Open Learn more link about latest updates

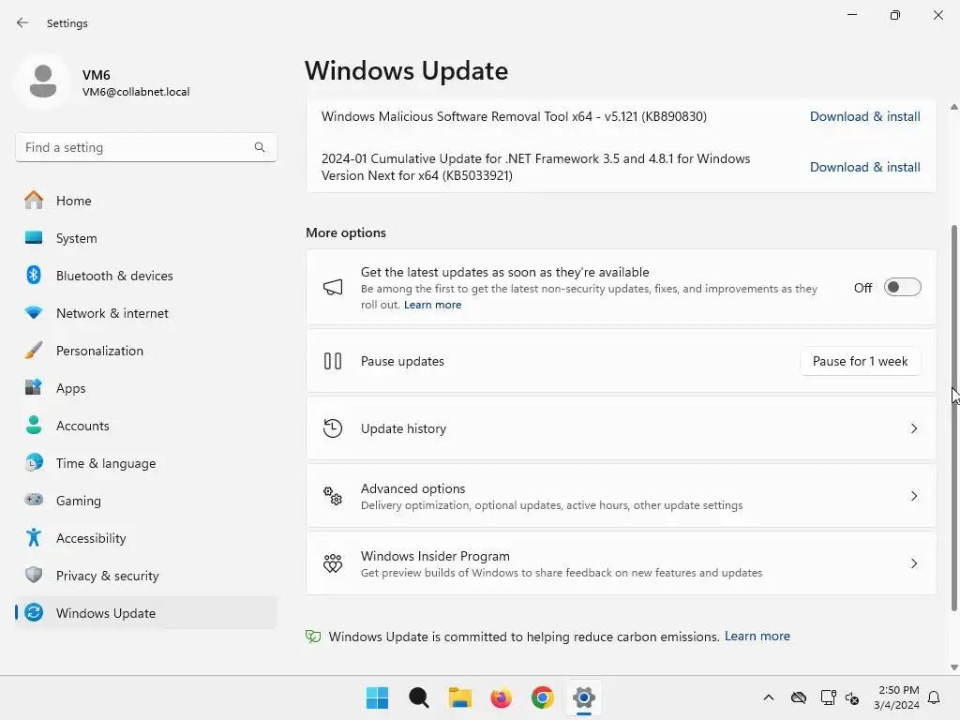pyautogui.click(x=432, y=305)
